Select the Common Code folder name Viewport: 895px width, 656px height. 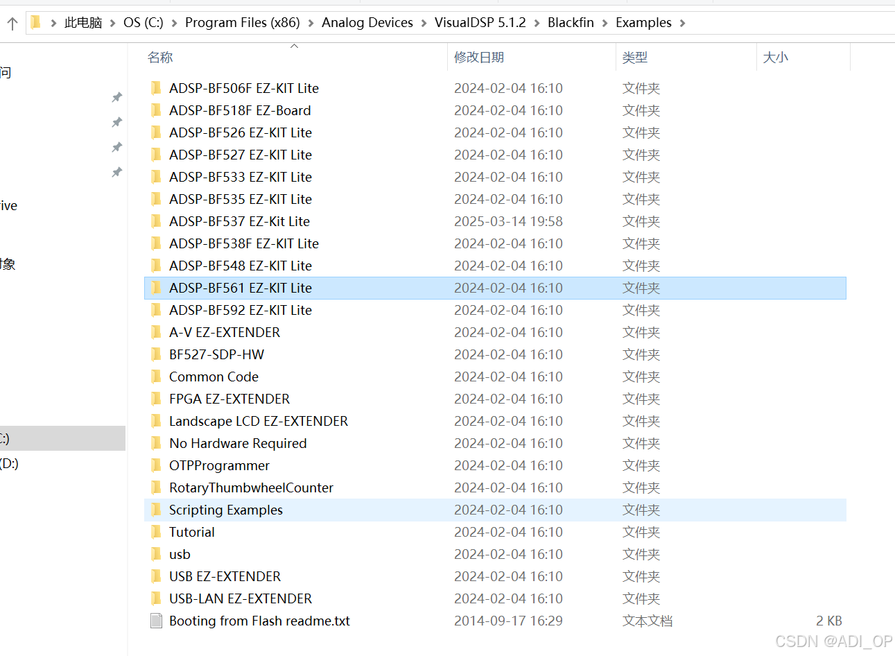click(x=214, y=377)
